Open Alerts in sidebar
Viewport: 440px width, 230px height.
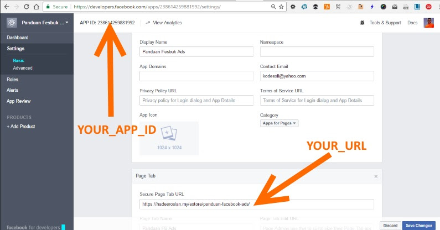(12, 90)
